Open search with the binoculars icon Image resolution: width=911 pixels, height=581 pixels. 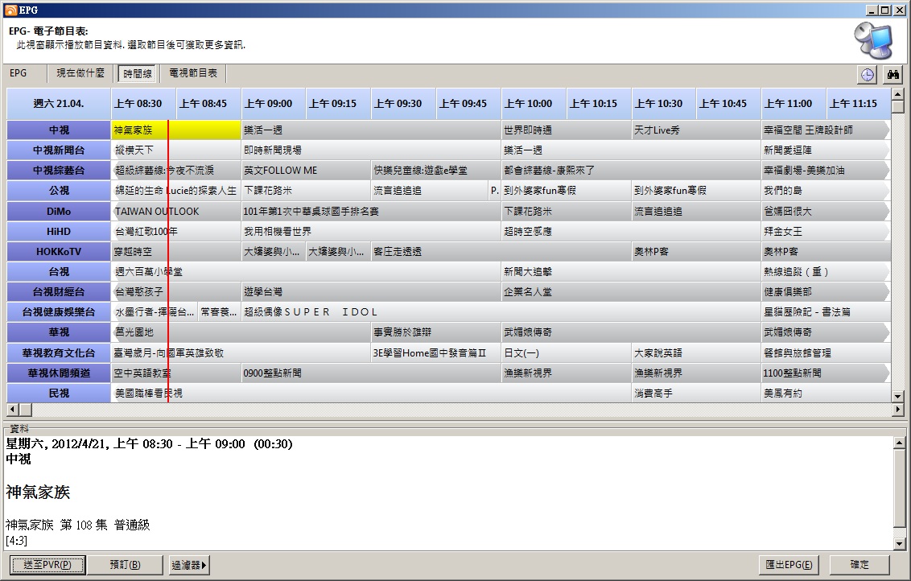[x=893, y=74]
